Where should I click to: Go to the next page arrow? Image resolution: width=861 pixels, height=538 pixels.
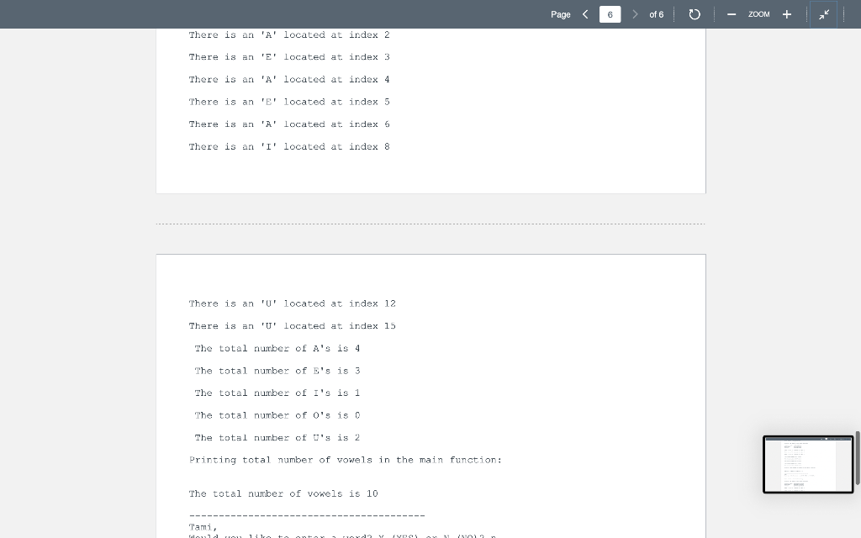635,14
